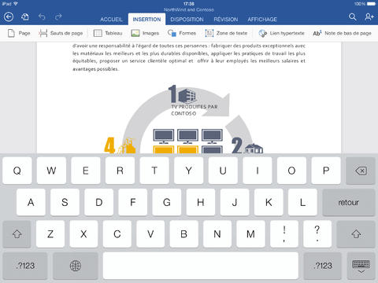This screenshot has height=283, width=378.
Task: Tap the question mark period key
Action: (x=317, y=233)
